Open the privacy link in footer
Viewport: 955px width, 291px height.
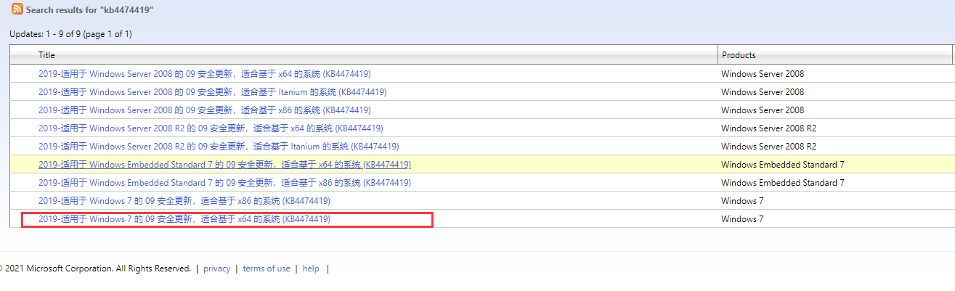tap(216, 269)
